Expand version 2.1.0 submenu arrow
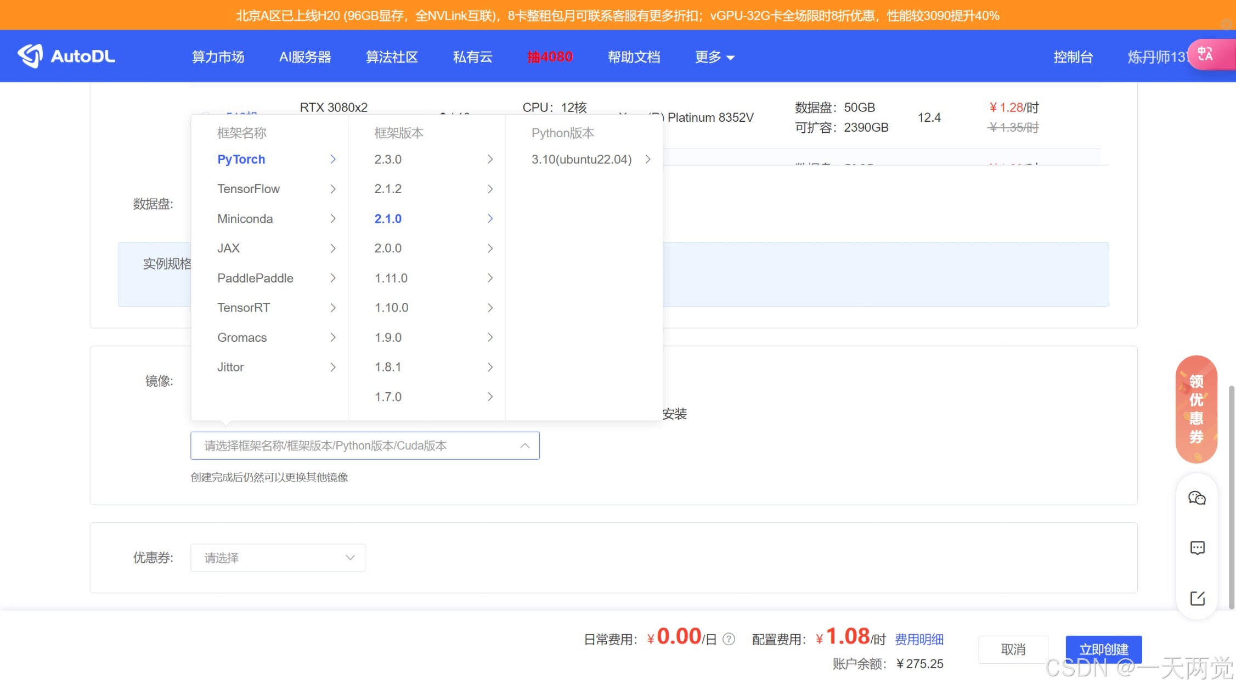This screenshot has height=689, width=1236. click(490, 218)
